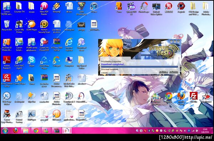Open Cisco NAC Agent shortcut

pyautogui.click(x=19, y=63)
